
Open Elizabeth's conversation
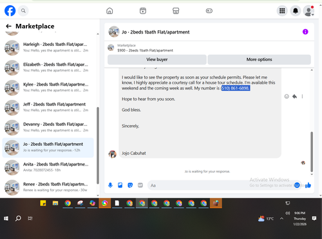48,68
